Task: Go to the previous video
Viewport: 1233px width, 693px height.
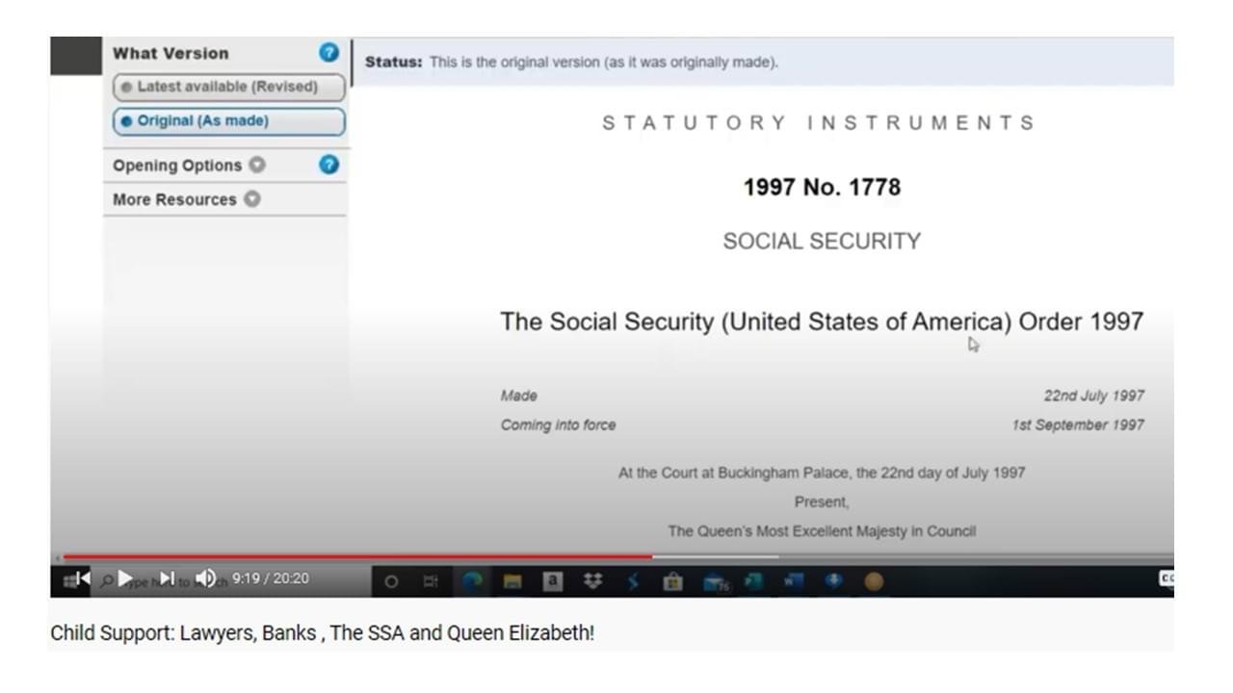Action: click(84, 578)
